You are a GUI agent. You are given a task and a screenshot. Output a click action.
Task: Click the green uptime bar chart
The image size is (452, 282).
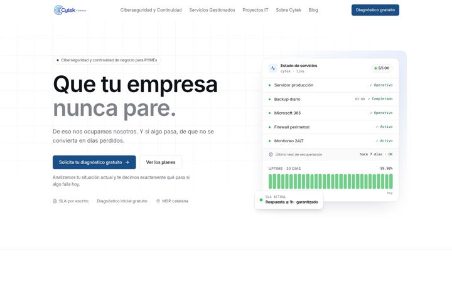pyautogui.click(x=330, y=181)
